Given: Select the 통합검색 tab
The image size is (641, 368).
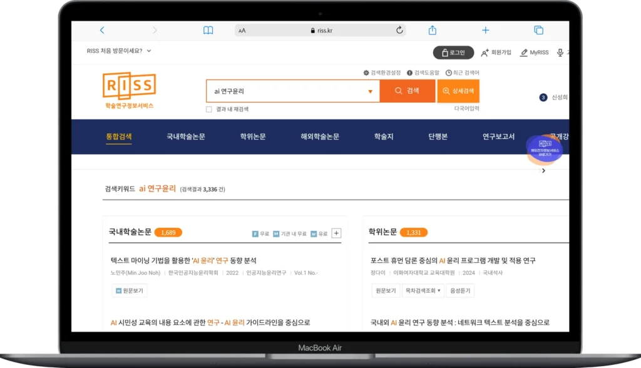Looking at the screenshot, I should tap(119, 136).
